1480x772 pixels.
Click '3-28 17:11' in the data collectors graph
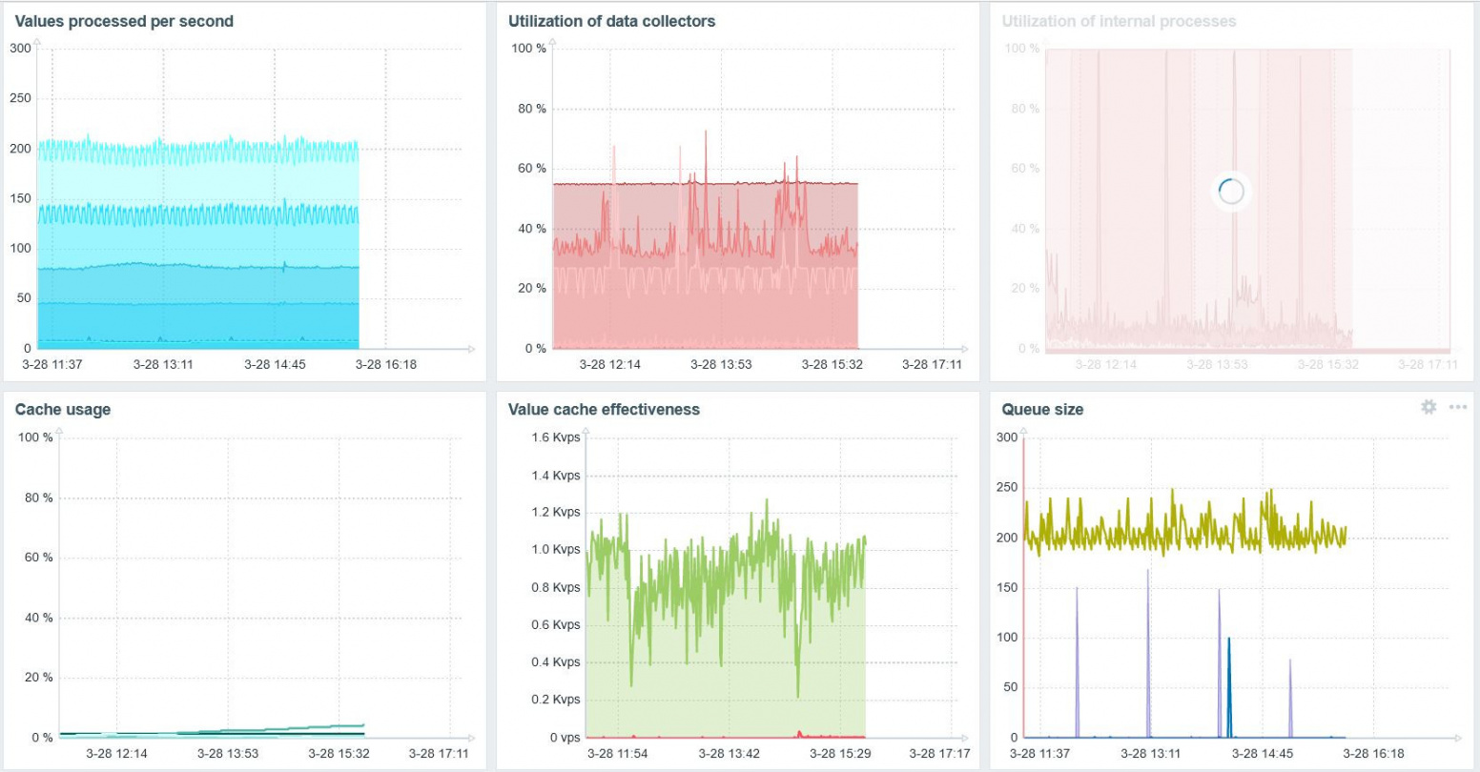click(933, 364)
